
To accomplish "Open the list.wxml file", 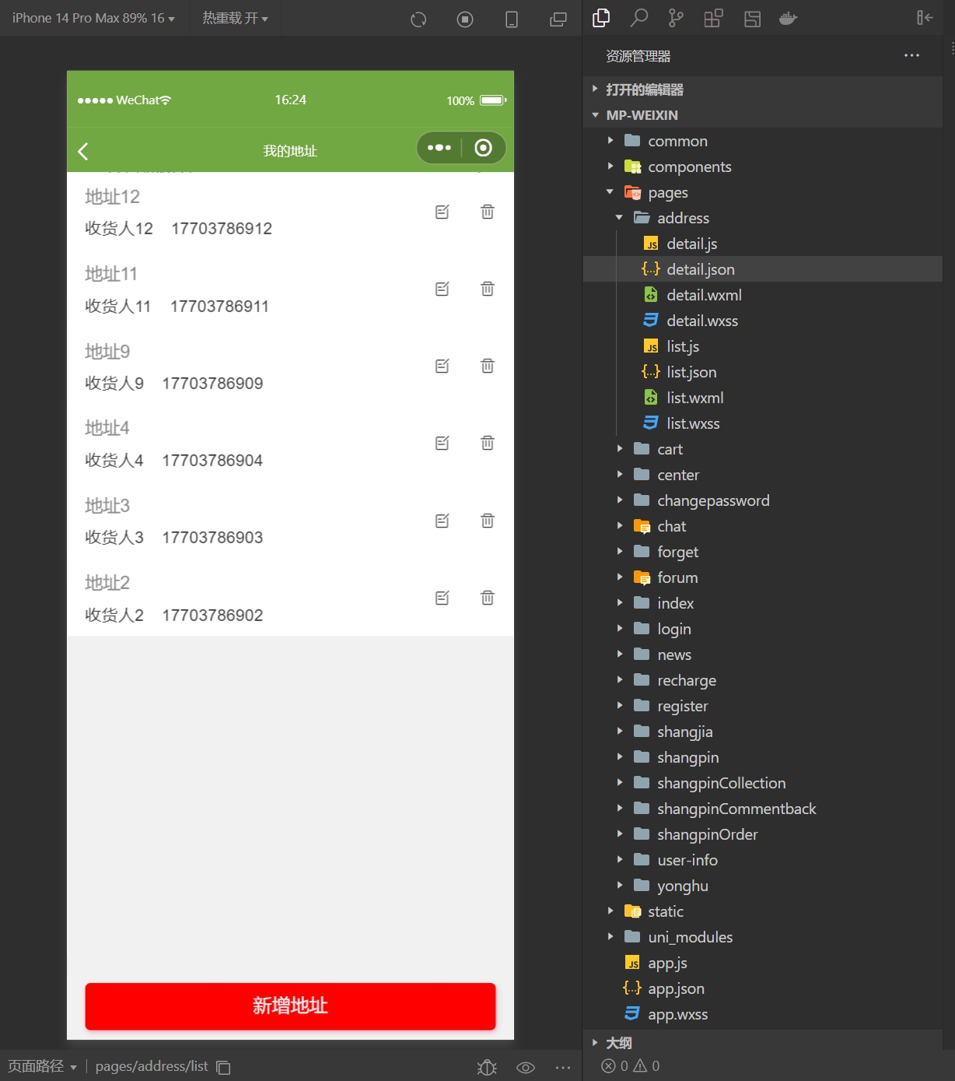I will 762,398.
